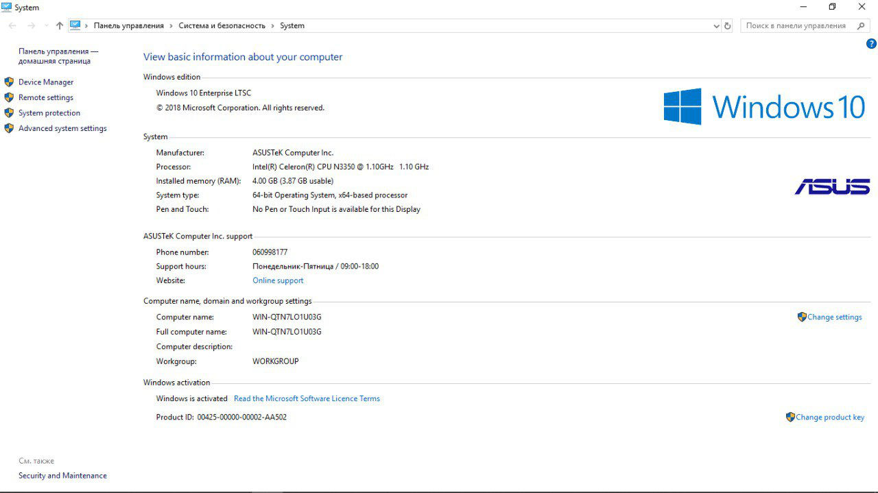Click Change settings for computer name
Image resolution: width=878 pixels, height=493 pixels.
(x=834, y=317)
